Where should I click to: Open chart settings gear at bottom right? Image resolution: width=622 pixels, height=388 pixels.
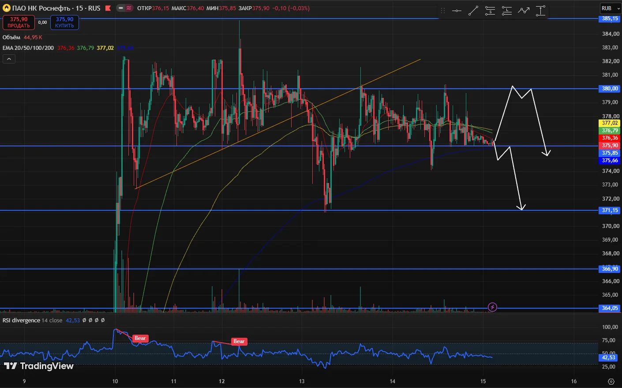pyautogui.click(x=611, y=381)
